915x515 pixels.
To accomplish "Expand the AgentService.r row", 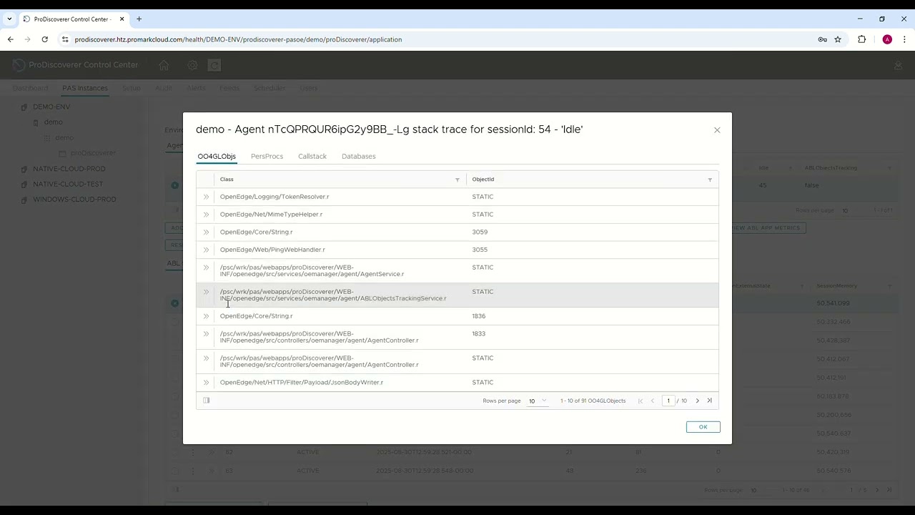I will click(x=206, y=268).
